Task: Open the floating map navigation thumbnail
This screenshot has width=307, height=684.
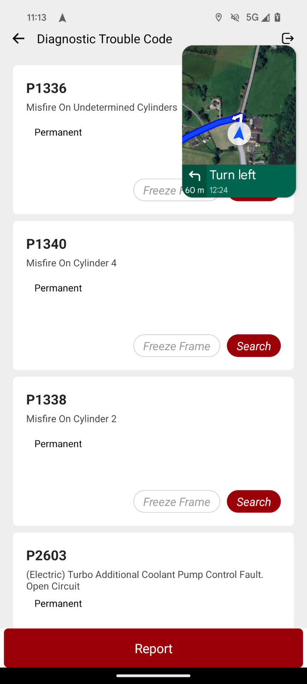Action: click(x=239, y=121)
